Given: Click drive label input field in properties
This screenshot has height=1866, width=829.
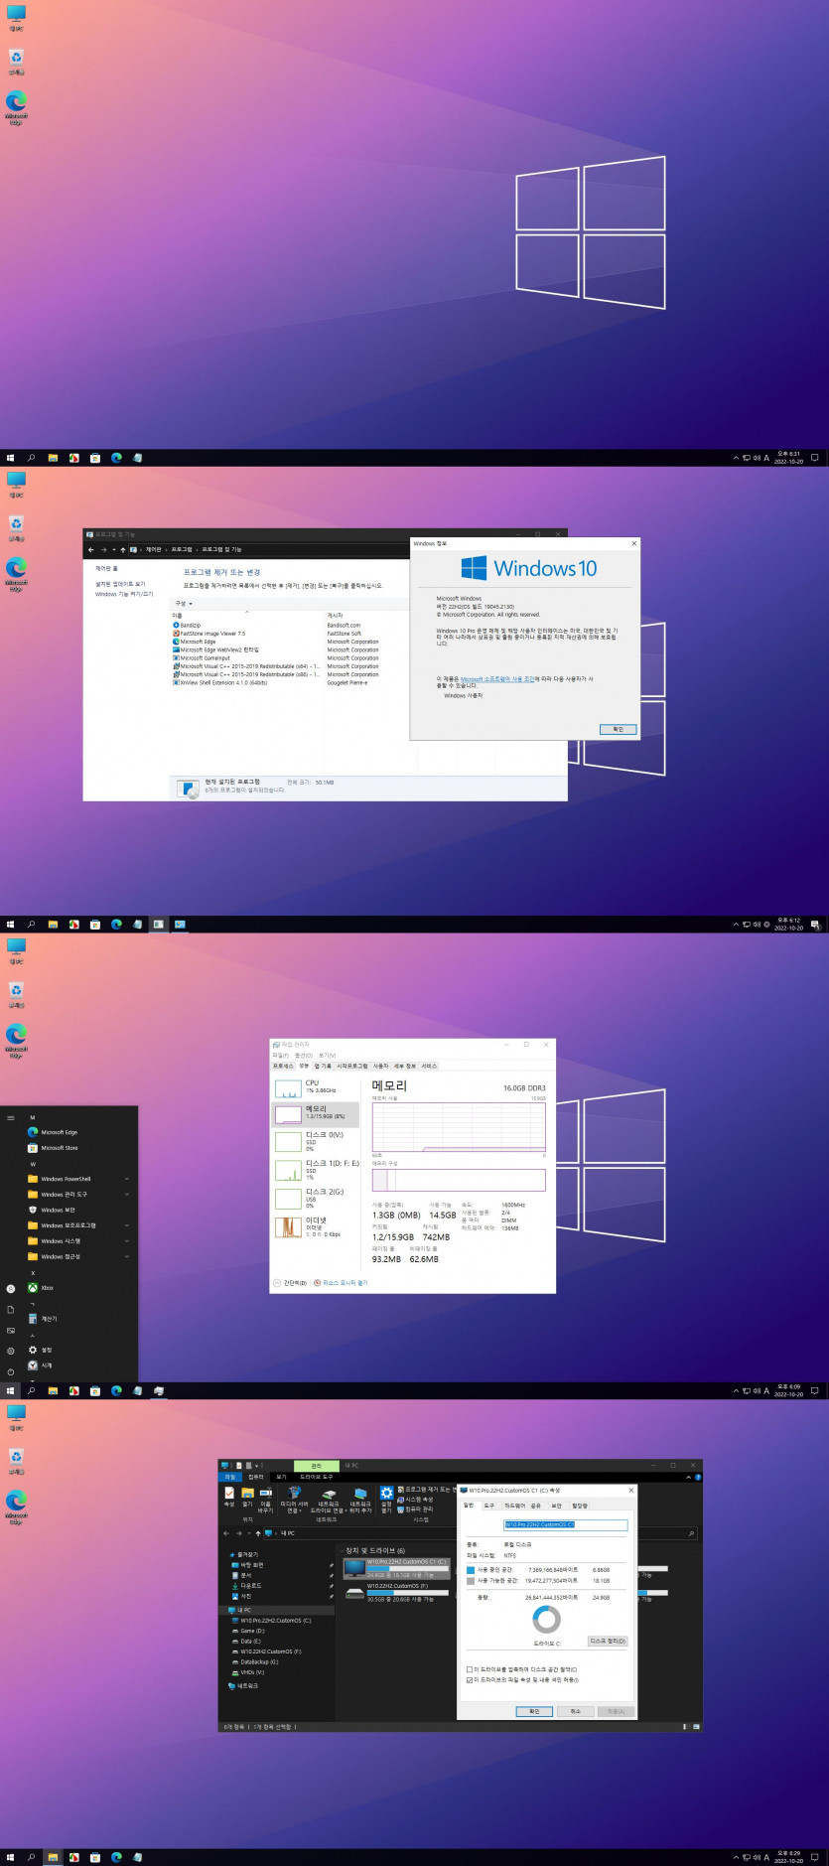Looking at the screenshot, I should pos(565,1524).
